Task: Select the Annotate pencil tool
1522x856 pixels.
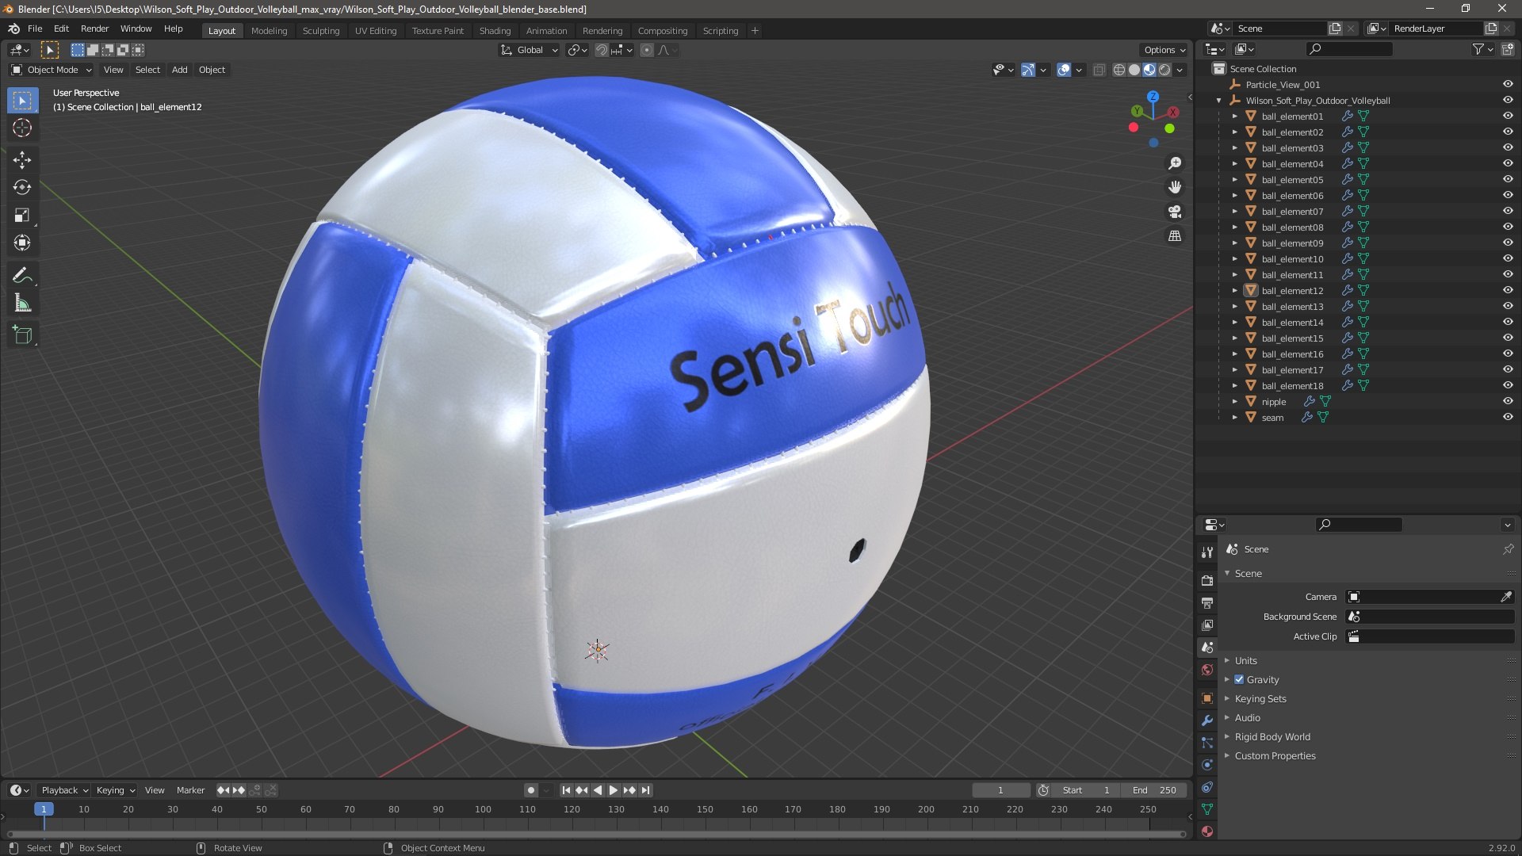Action: (x=22, y=275)
